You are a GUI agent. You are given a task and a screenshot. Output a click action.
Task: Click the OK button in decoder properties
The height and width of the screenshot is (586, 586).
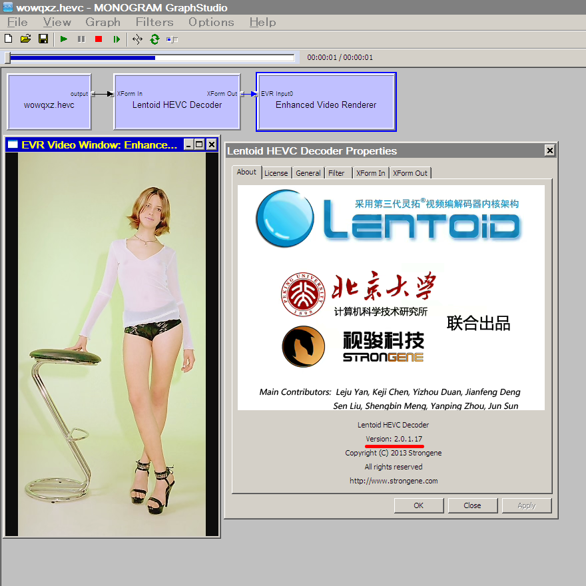(x=419, y=505)
